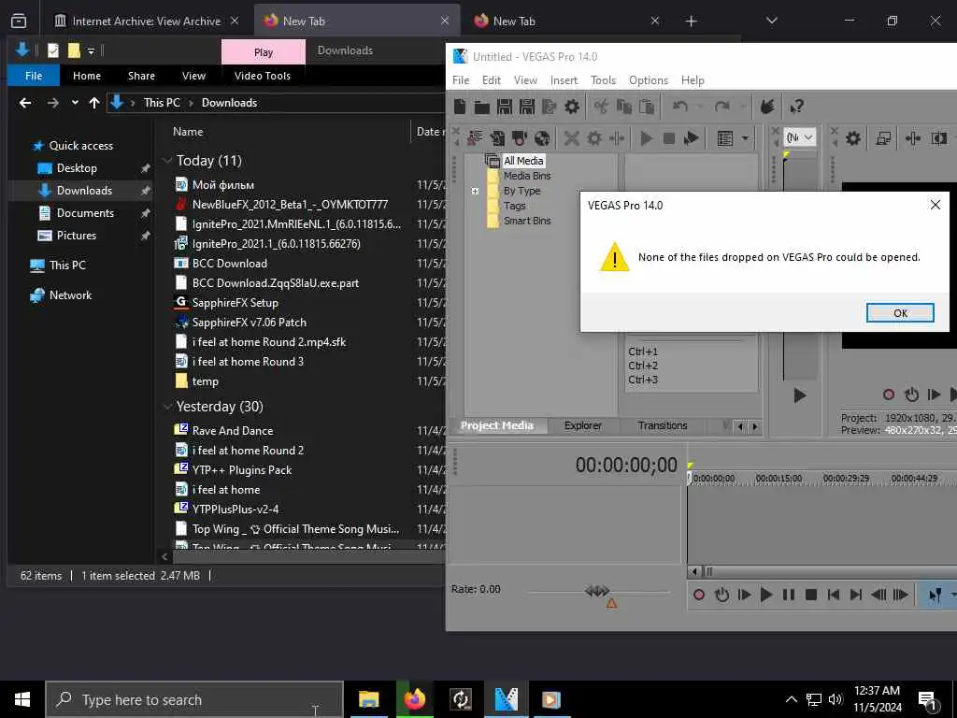Click OK in the VEGAS Pro error dialog
Screen dimensions: 957x718
tap(900, 312)
